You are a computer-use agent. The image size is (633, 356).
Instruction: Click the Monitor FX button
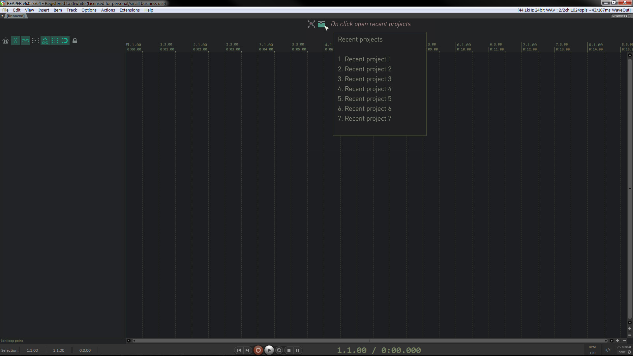(620, 16)
